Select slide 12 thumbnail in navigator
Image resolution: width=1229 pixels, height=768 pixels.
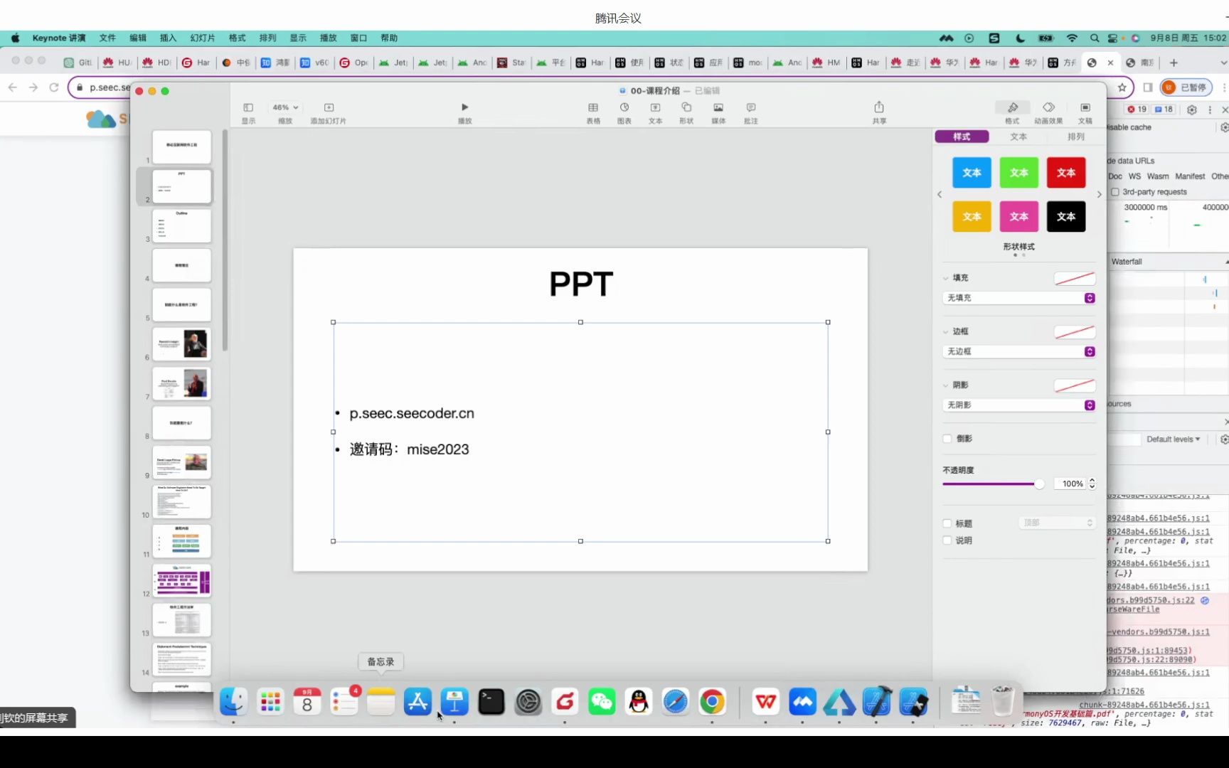181,580
